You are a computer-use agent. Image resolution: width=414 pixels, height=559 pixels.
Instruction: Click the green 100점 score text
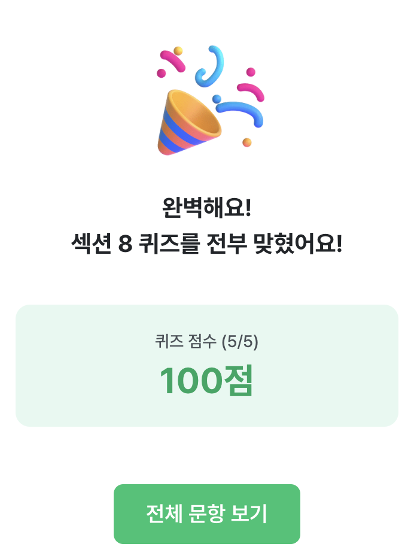206,381
